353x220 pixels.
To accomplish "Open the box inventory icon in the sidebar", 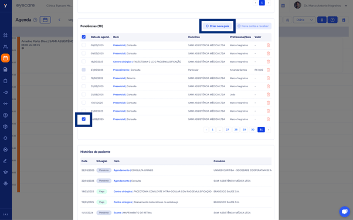I will tap(5, 126).
